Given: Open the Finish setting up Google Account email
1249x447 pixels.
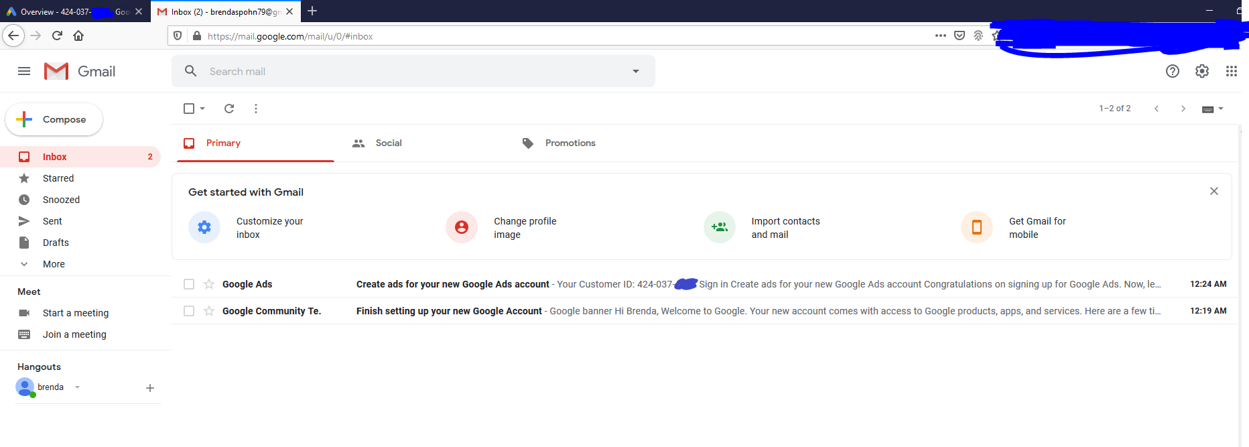Looking at the screenshot, I should click(449, 311).
